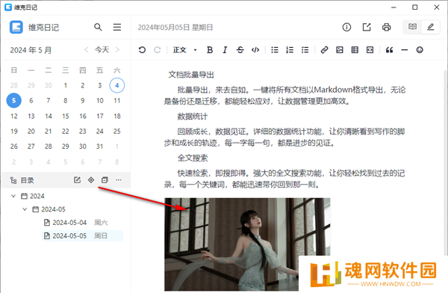Screen dimensions: 448x293
Task: Click the 2024年05月05日 星期日 date title
Action: point(175,28)
